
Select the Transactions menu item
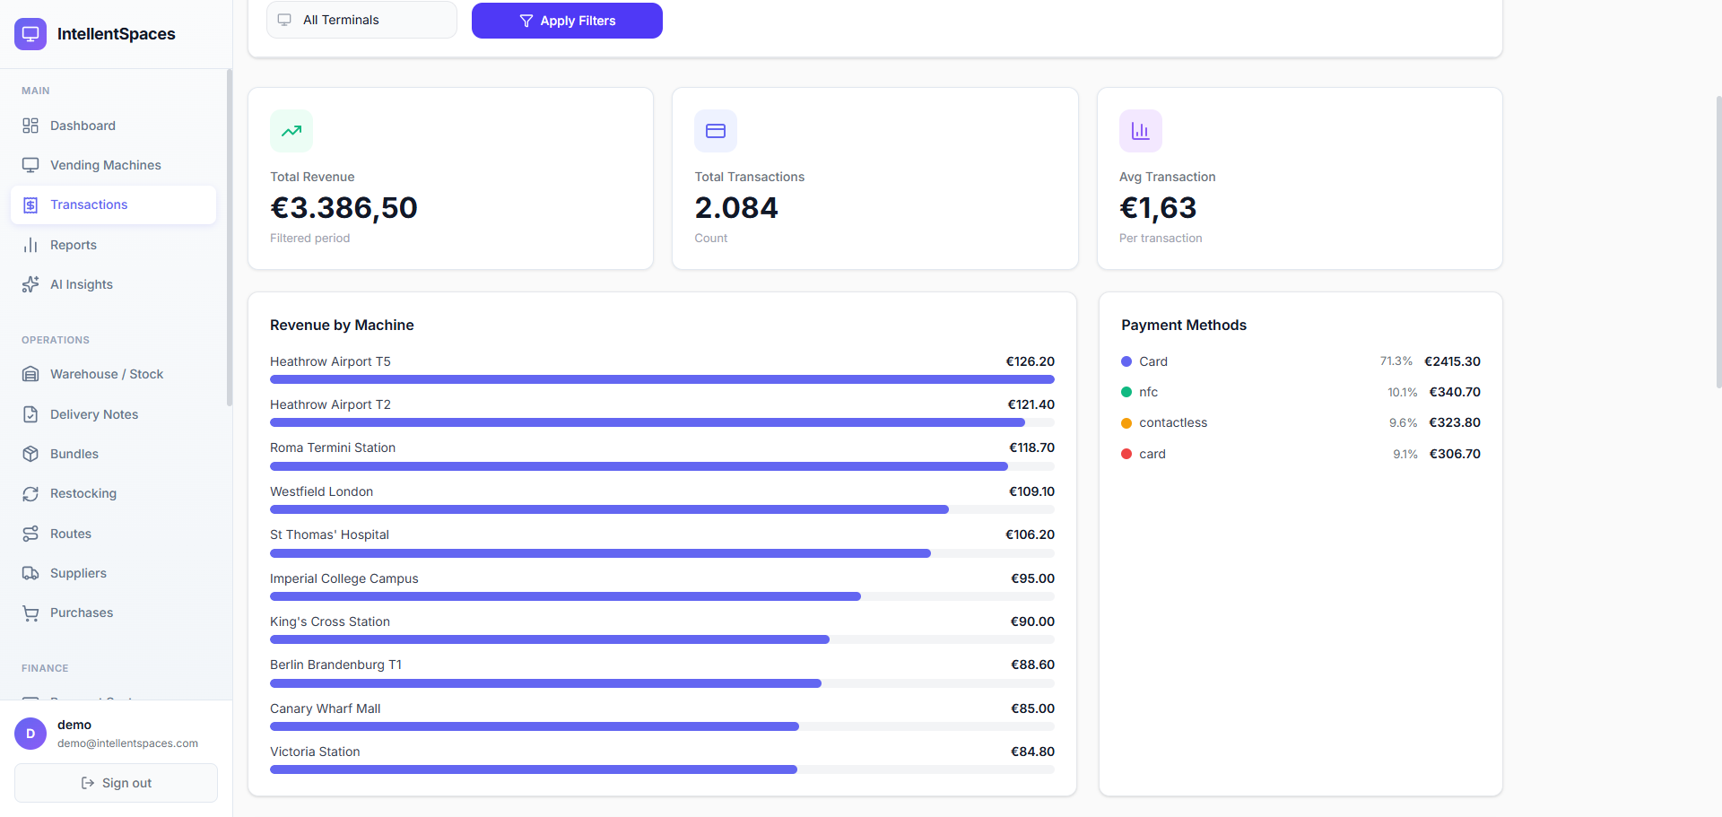(113, 204)
